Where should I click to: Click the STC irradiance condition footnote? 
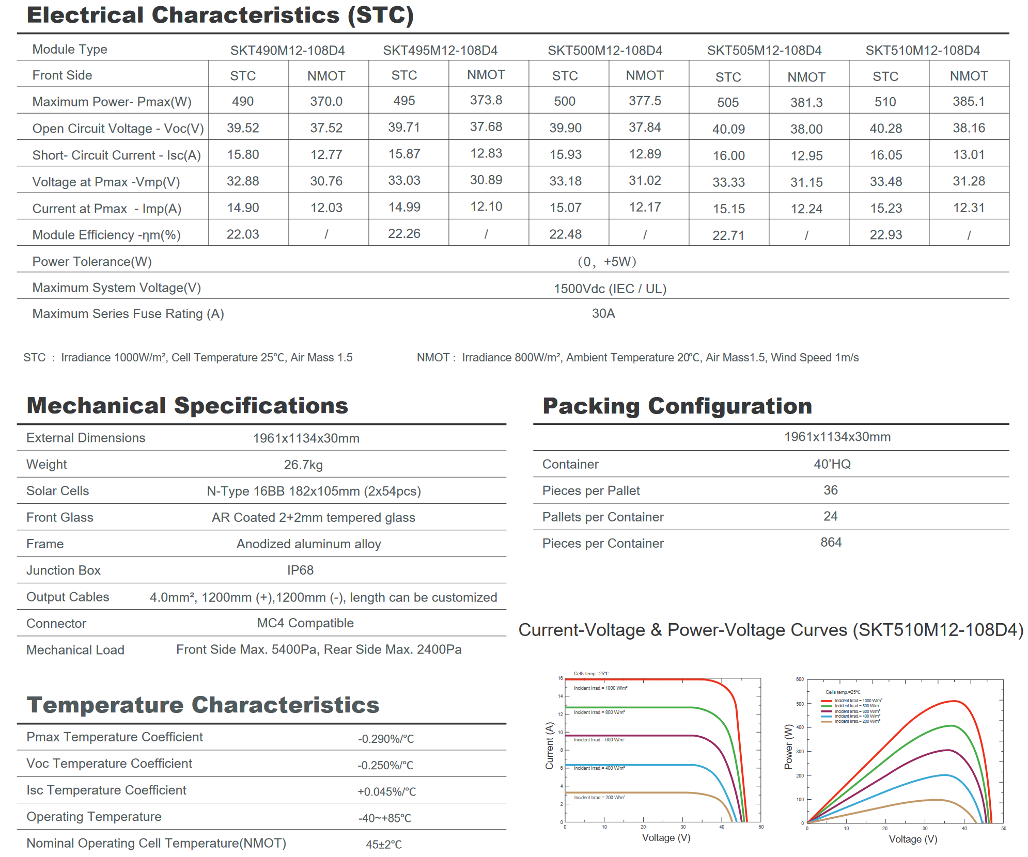(x=188, y=358)
